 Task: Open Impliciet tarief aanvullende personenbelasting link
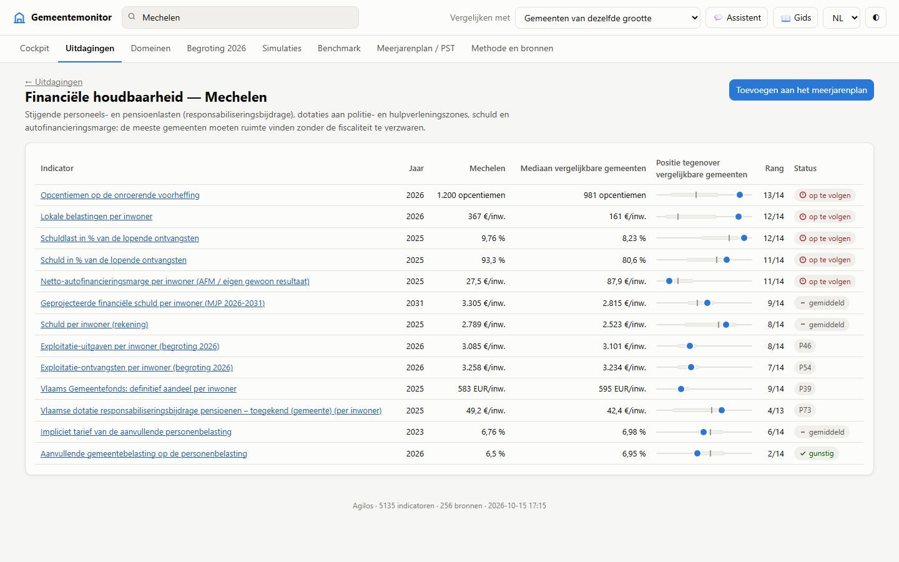click(136, 431)
